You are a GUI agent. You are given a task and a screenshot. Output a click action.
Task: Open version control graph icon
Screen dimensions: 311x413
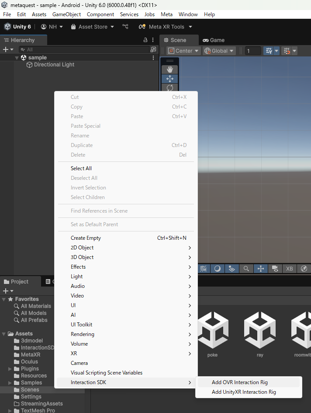pyautogui.click(x=125, y=27)
